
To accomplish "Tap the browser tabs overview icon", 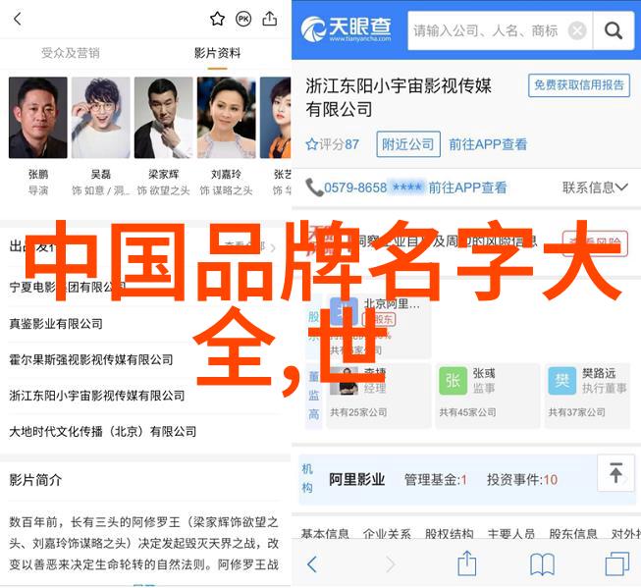I will (616, 563).
